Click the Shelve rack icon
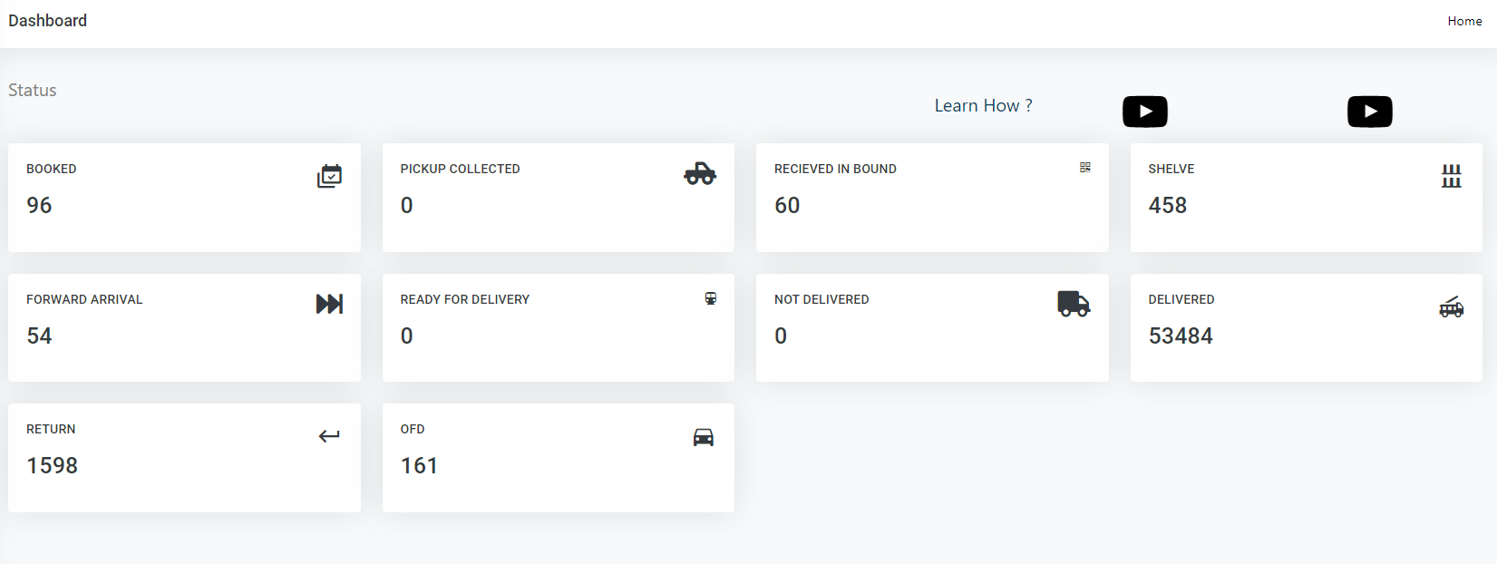Screen dimensions: 1497x564 tap(1452, 176)
